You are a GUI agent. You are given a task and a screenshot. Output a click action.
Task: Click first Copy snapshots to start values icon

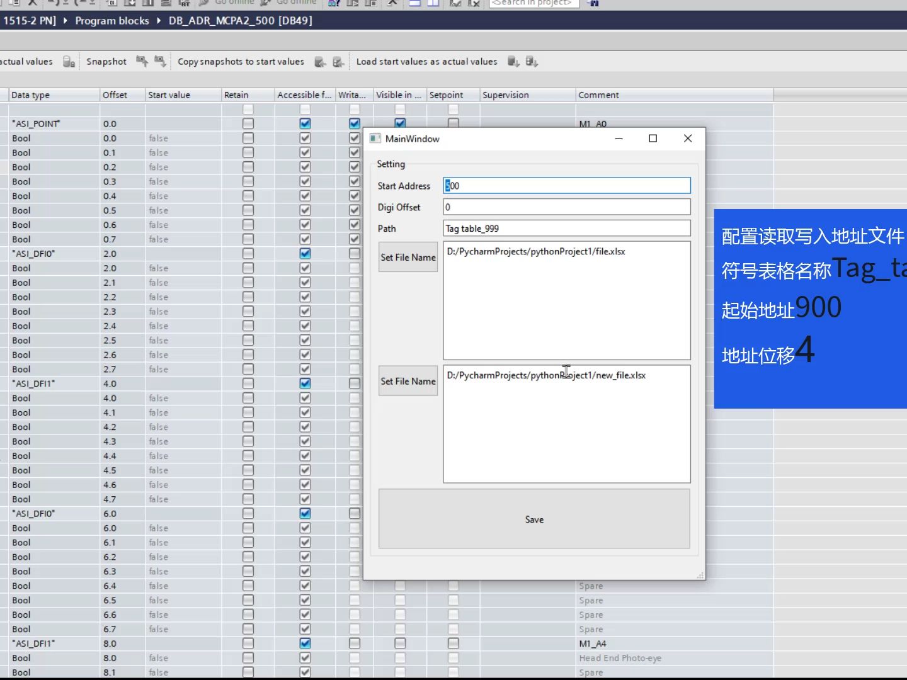click(x=320, y=62)
